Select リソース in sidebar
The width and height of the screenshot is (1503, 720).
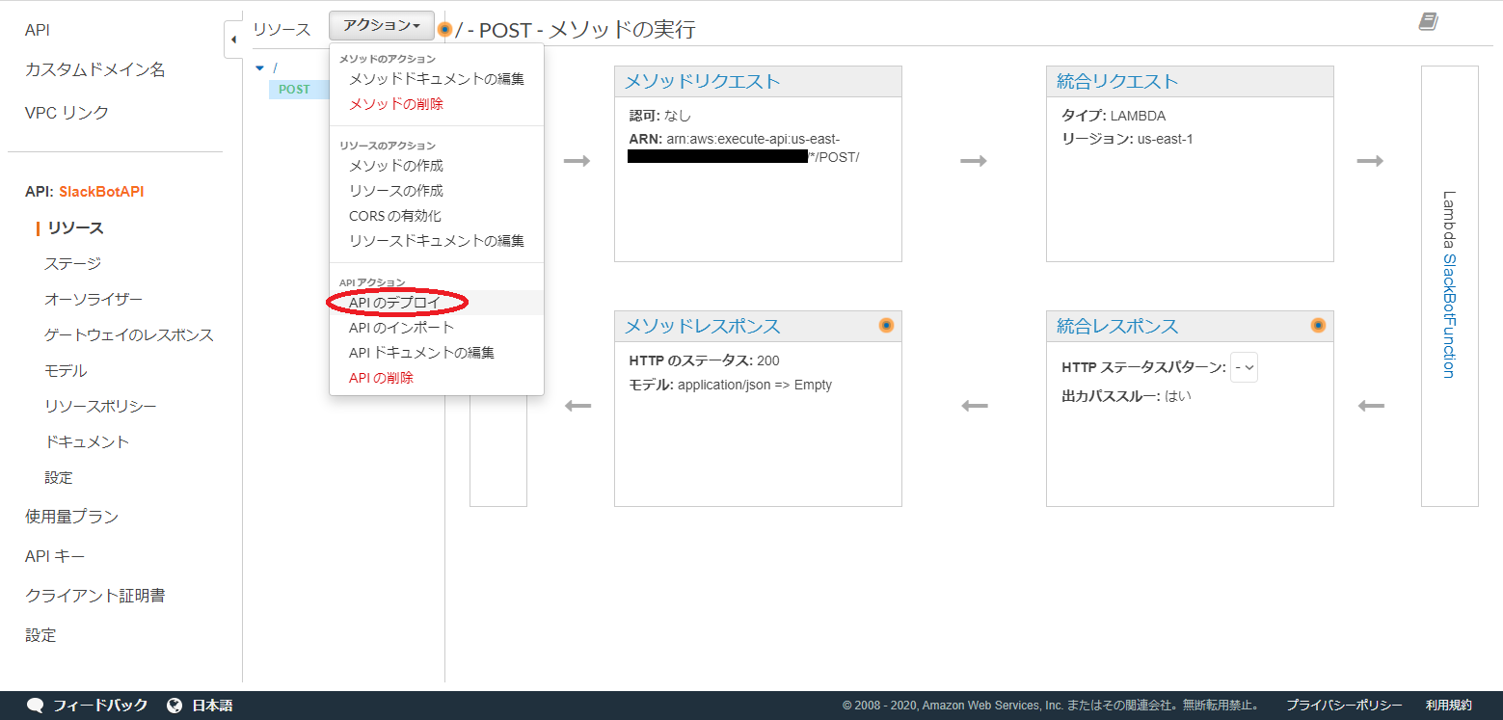(75, 228)
